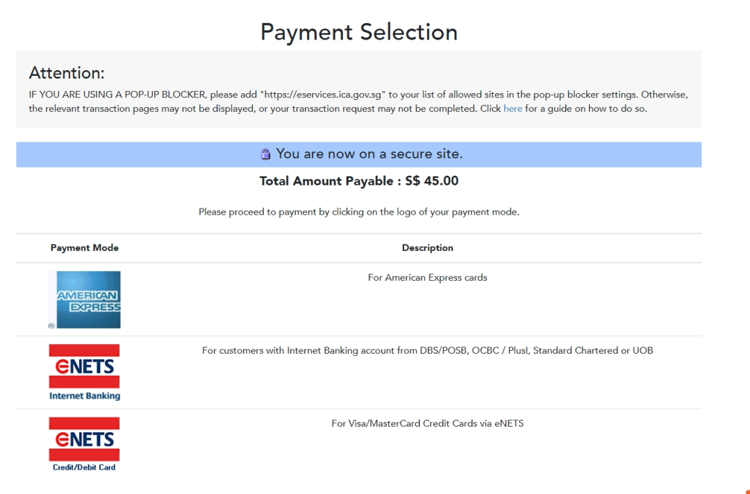The height and width of the screenshot is (494, 750).
Task: Click the Total Amount Payable S$ 45.00 text
Action: pyautogui.click(x=359, y=181)
